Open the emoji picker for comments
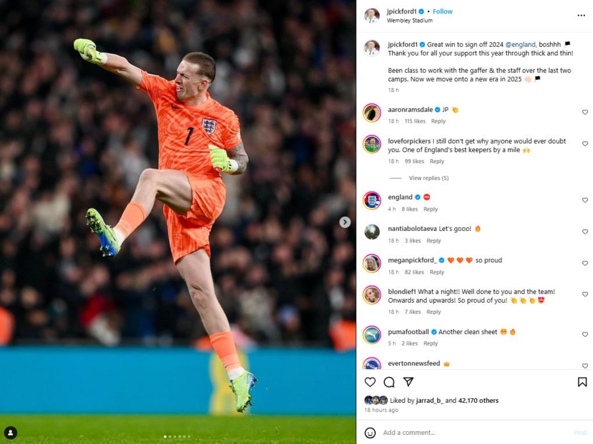This screenshot has width=593, height=444. tap(370, 432)
